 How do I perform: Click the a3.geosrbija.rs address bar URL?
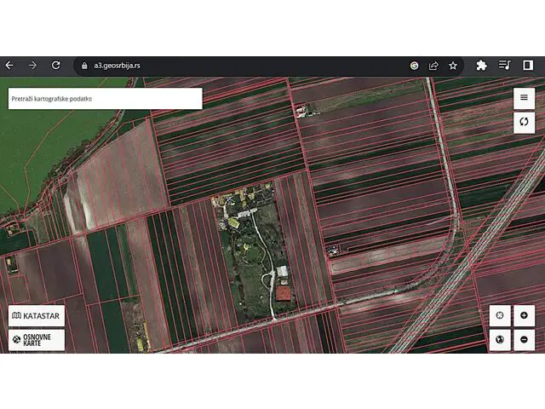[118, 65]
